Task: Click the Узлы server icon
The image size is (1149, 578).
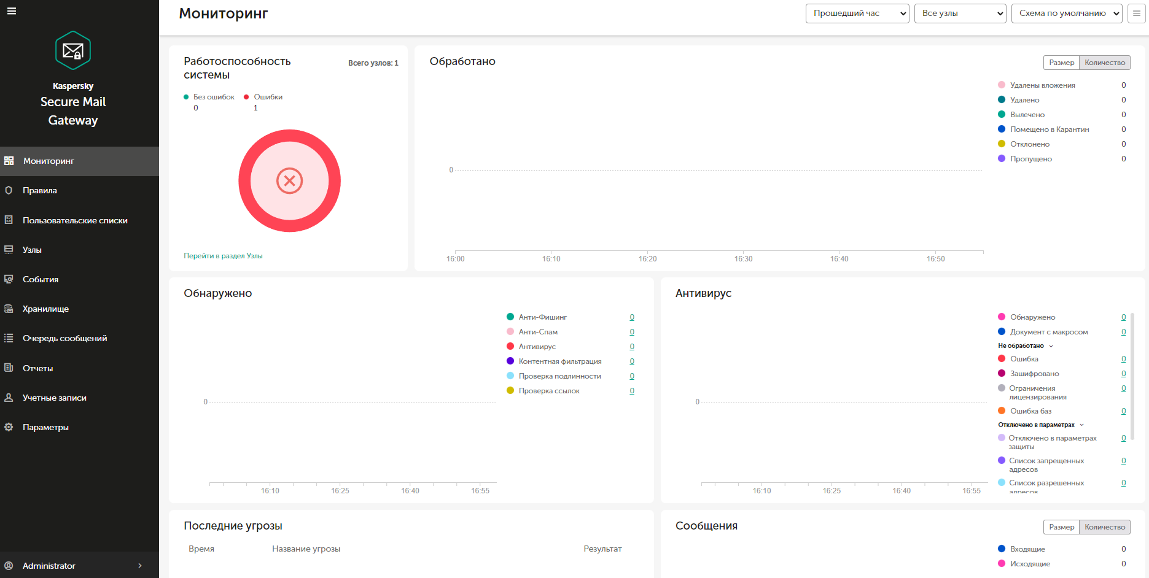Action: pos(9,250)
